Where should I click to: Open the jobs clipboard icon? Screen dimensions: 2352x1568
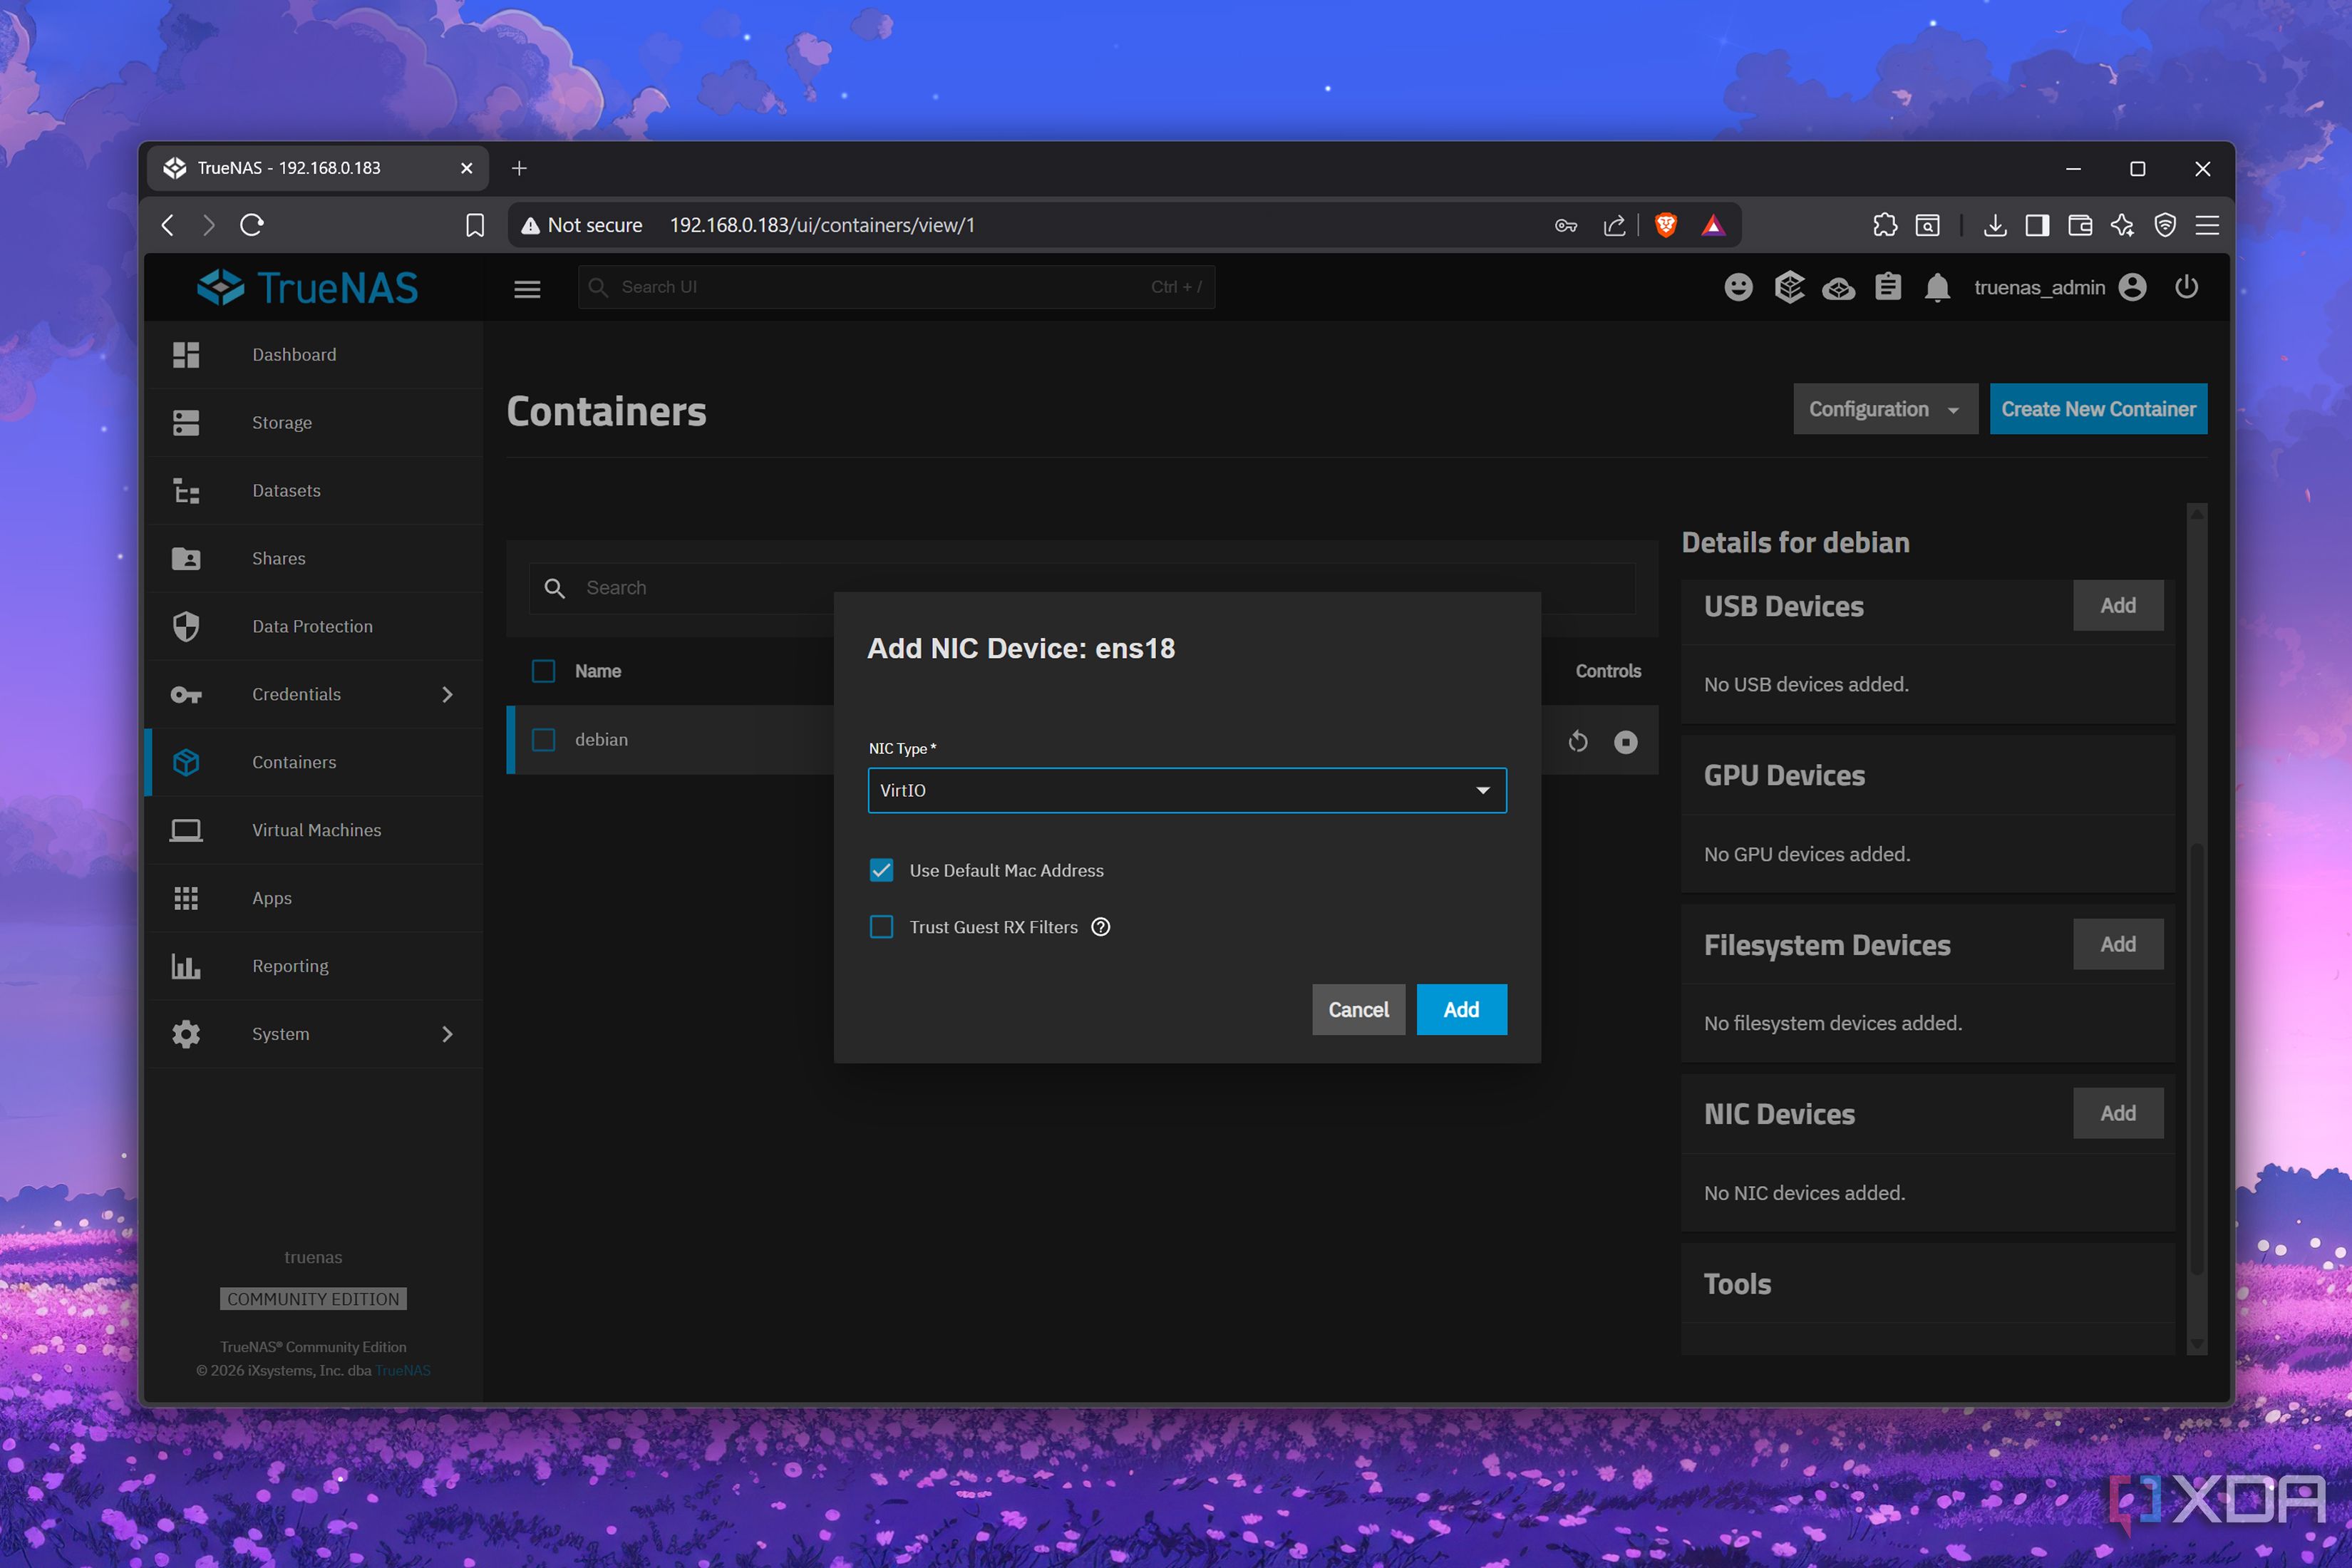coord(1888,288)
